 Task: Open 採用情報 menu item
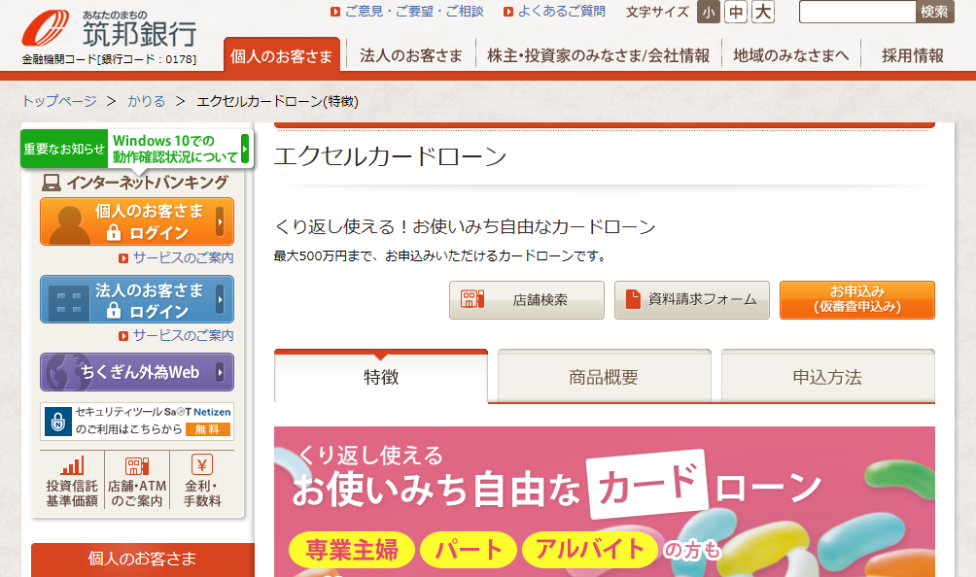coord(913,55)
